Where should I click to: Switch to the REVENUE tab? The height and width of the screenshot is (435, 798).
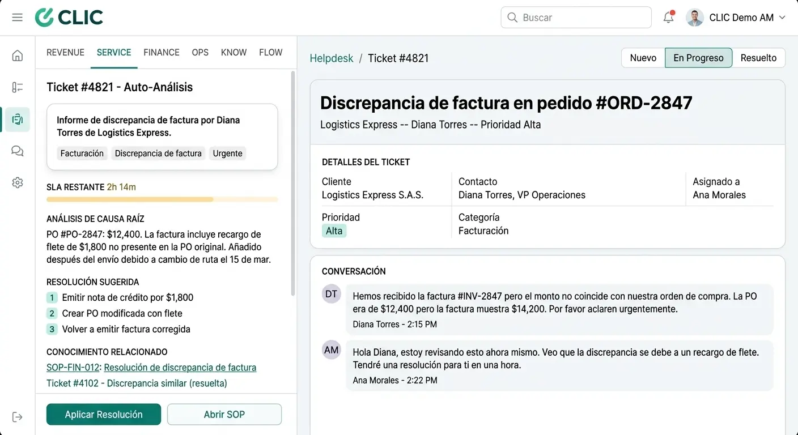65,52
